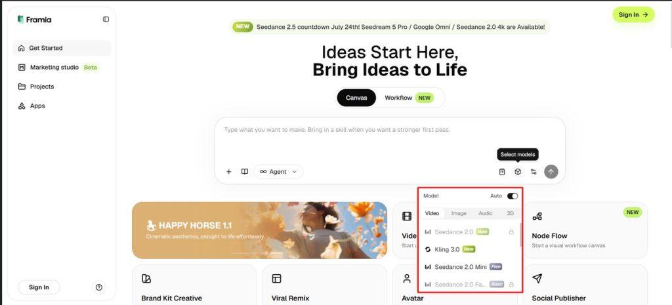Click the sidebar Sign In button
This screenshot has width=672, height=305.
tap(39, 287)
